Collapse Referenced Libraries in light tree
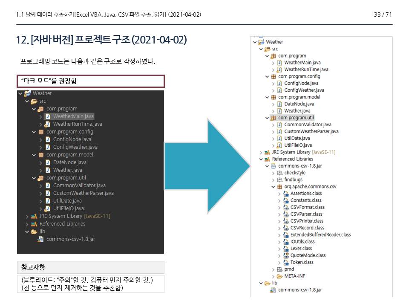The height and width of the screenshot is (307, 409). pos(261,159)
